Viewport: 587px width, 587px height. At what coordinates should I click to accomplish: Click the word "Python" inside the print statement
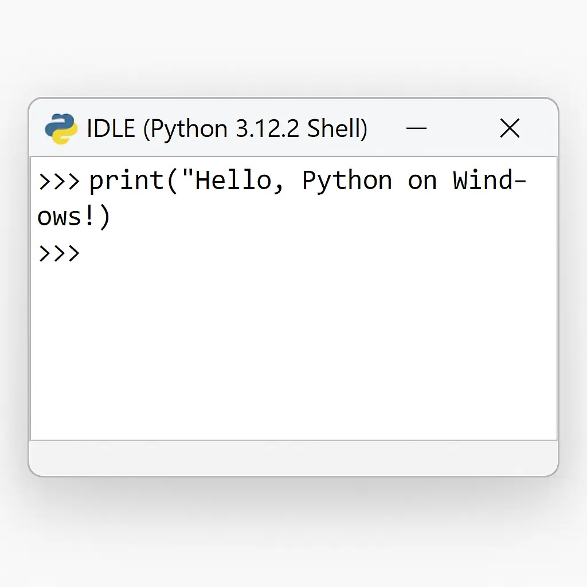point(347,181)
